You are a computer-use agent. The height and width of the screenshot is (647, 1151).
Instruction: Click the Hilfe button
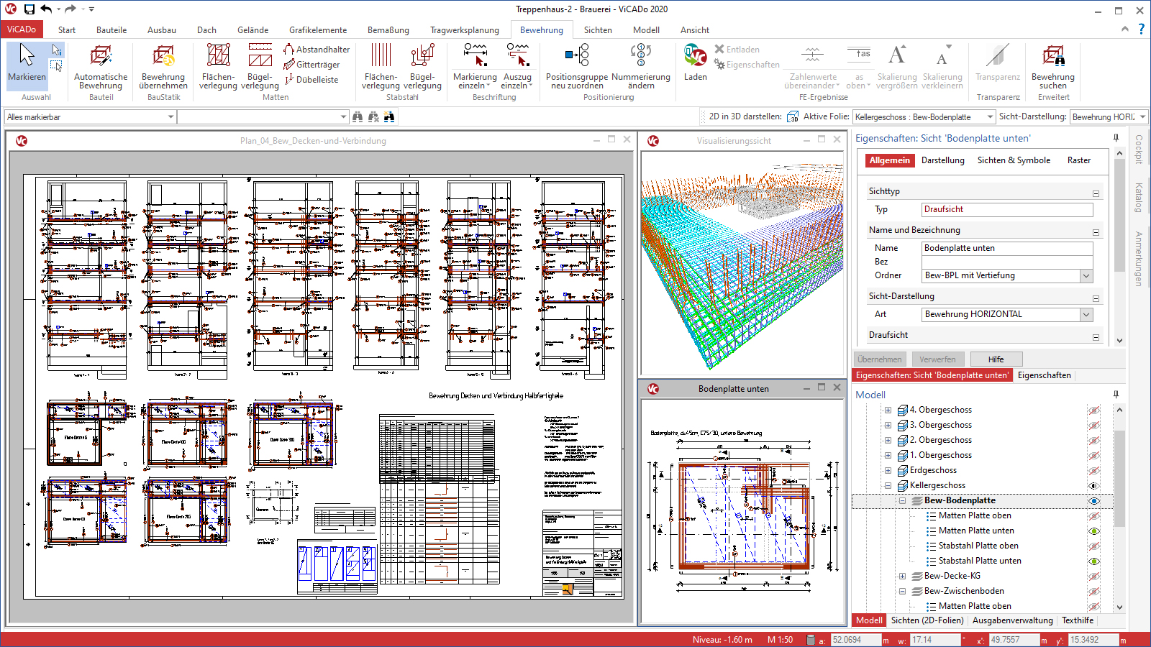click(x=996, y=359)
